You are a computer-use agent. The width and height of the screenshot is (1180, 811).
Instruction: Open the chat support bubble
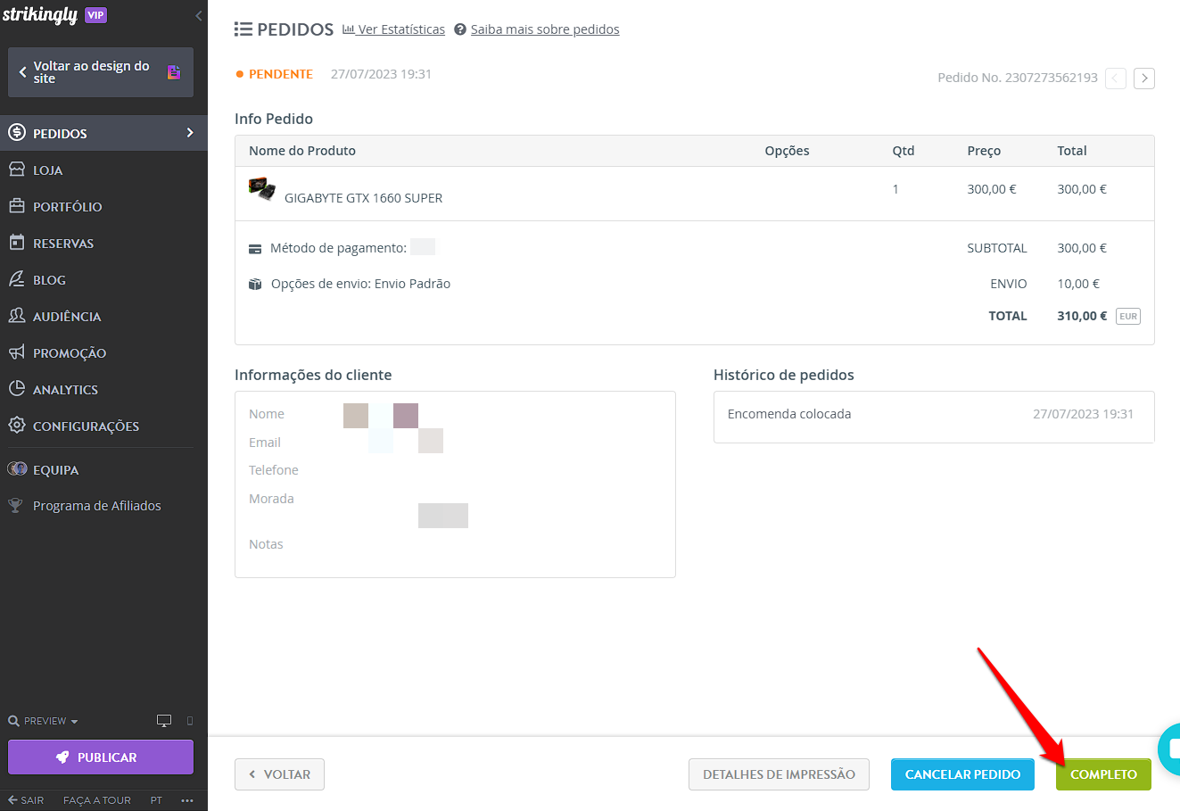coord(1169,749)
